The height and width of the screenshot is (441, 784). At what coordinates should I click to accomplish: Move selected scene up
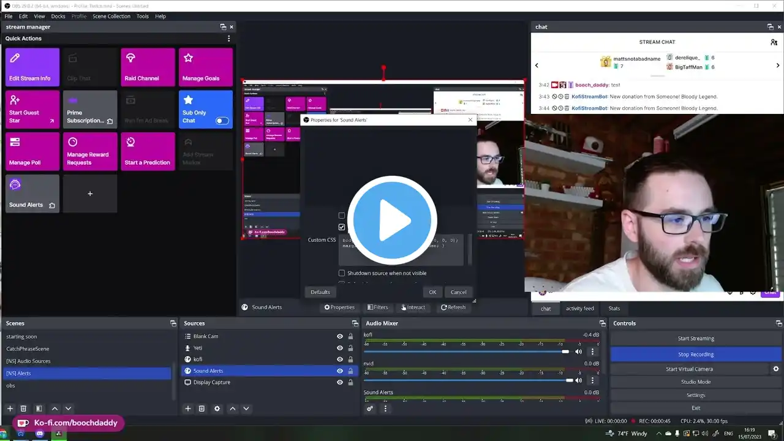tap(55, 409)
